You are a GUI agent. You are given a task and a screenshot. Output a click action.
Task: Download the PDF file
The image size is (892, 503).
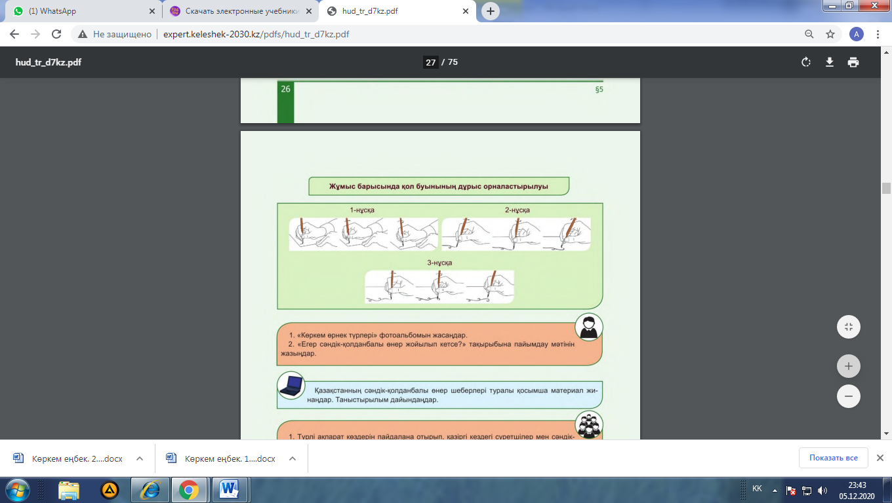(x=830, y=62)
